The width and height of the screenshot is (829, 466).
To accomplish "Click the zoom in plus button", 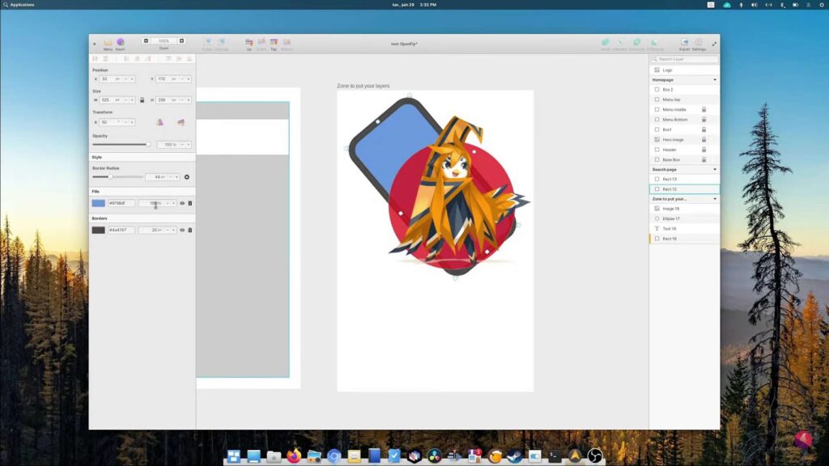I will tap(181, 40).
